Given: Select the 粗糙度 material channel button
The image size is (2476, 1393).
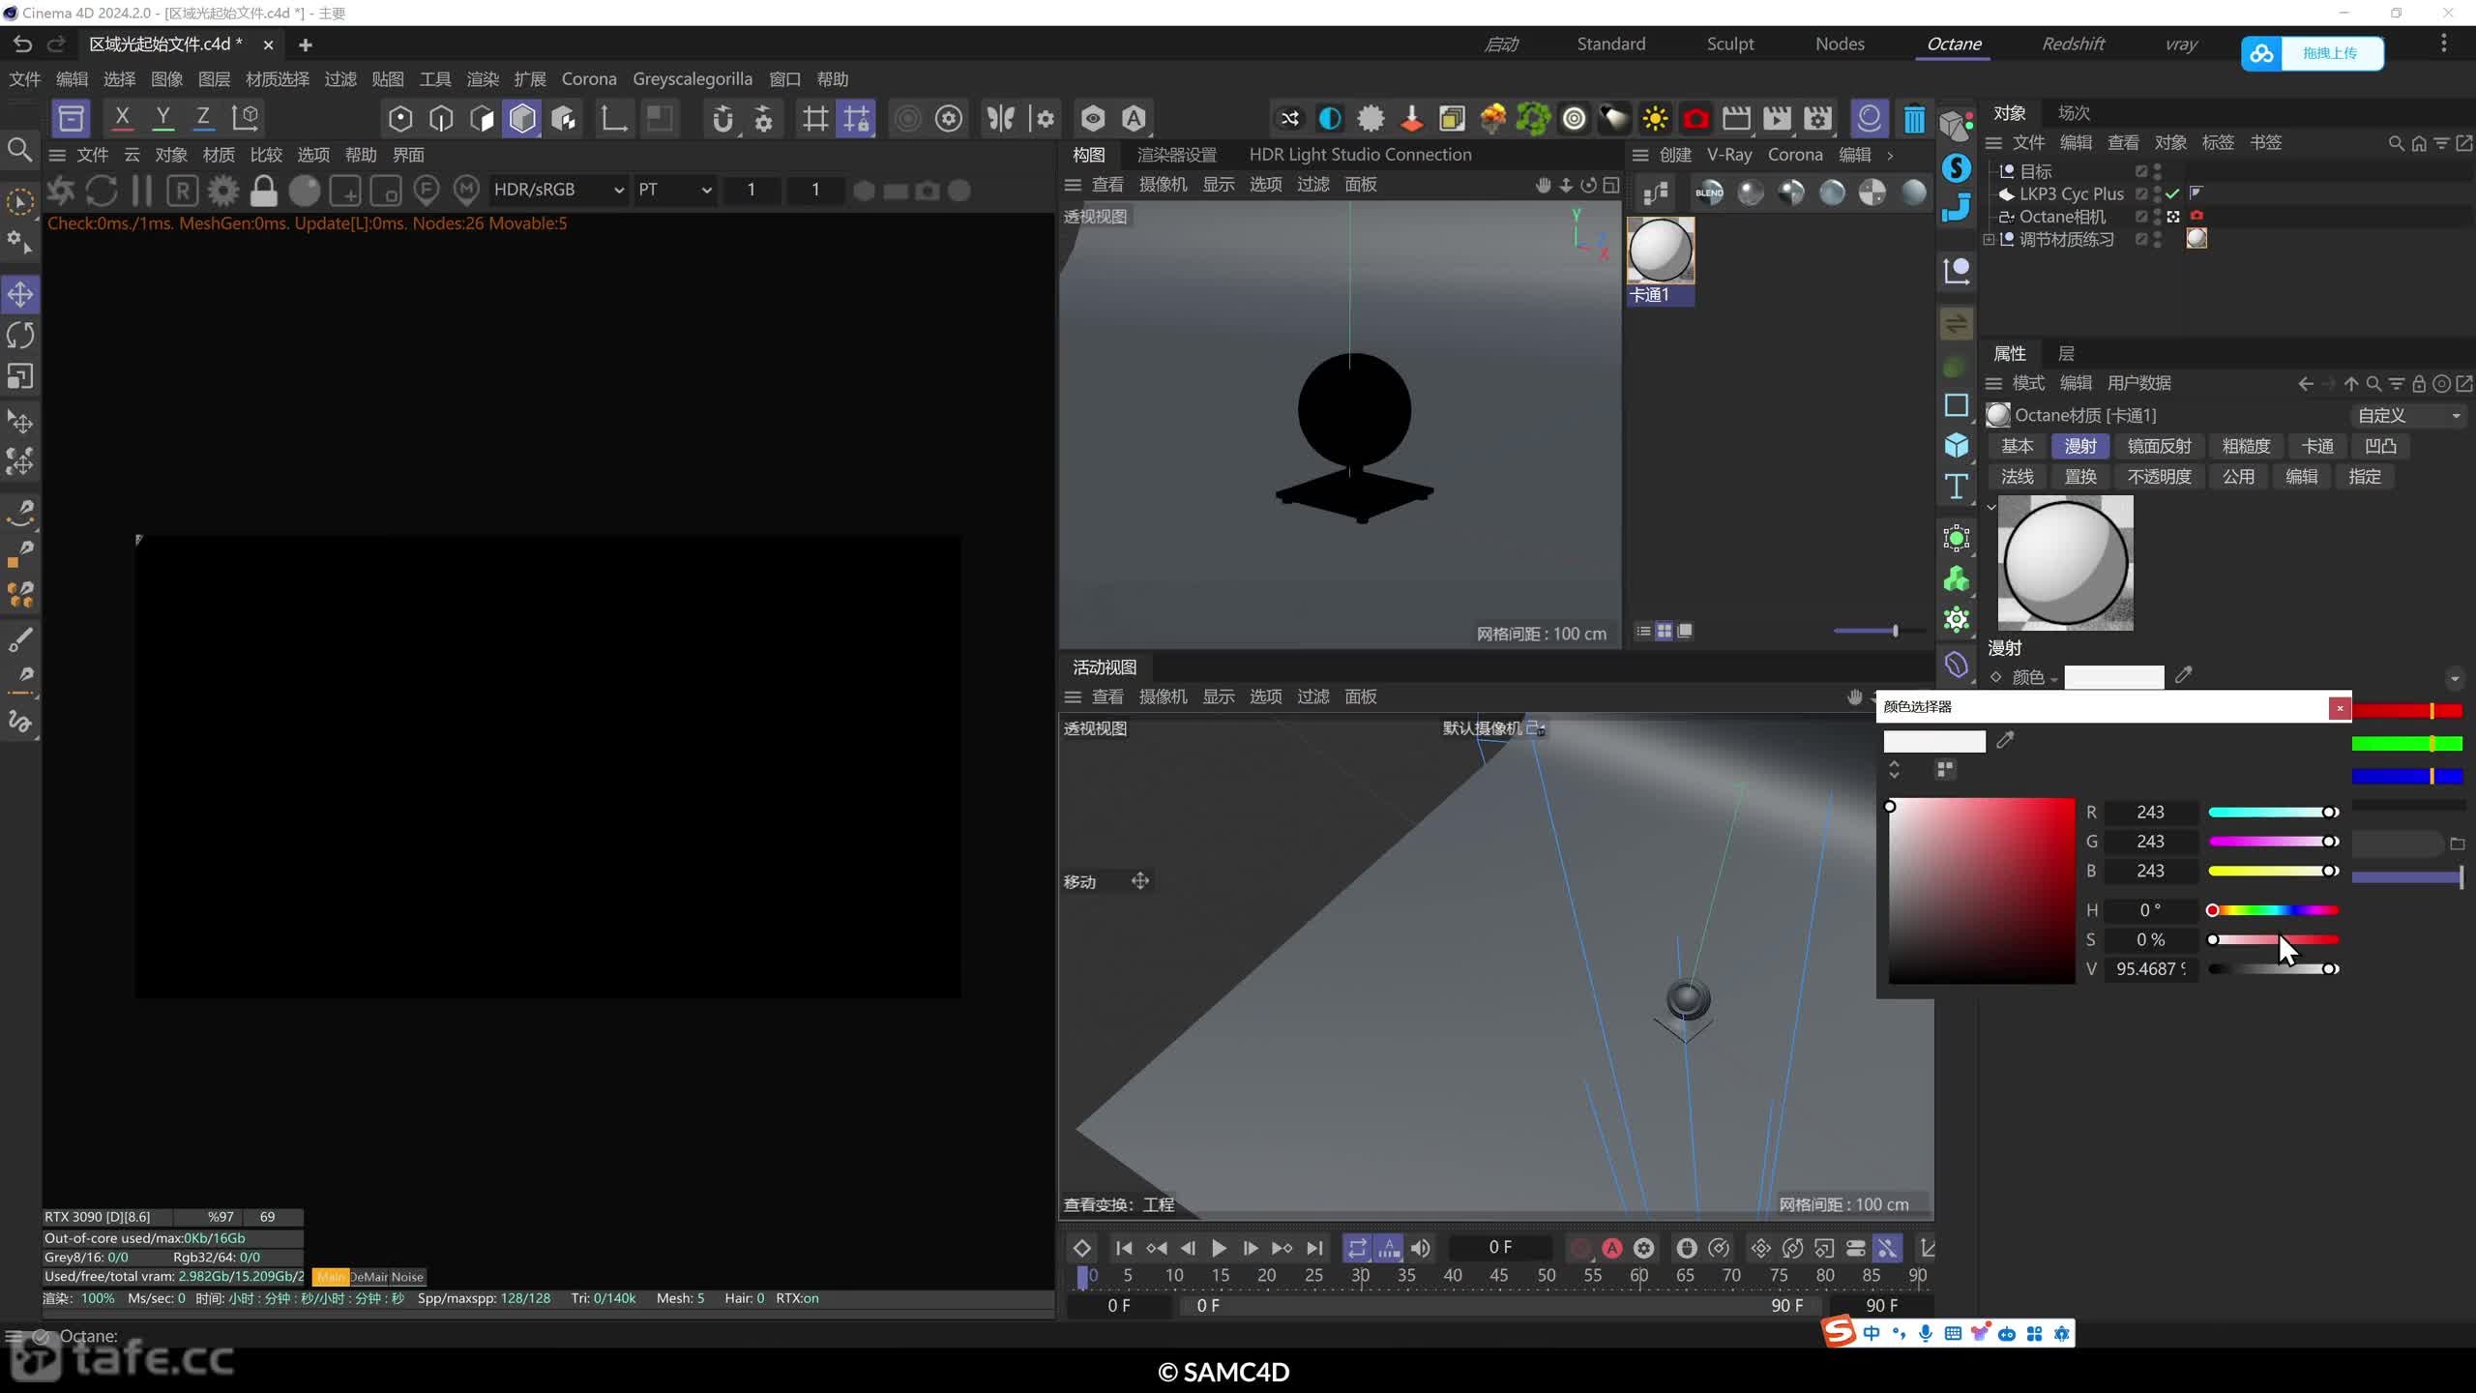Looking at the screenshot, I should click(2246, 446).
